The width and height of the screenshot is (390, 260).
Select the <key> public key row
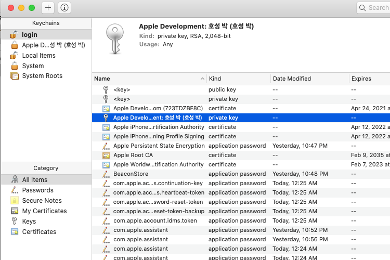[x=241, y=89]
